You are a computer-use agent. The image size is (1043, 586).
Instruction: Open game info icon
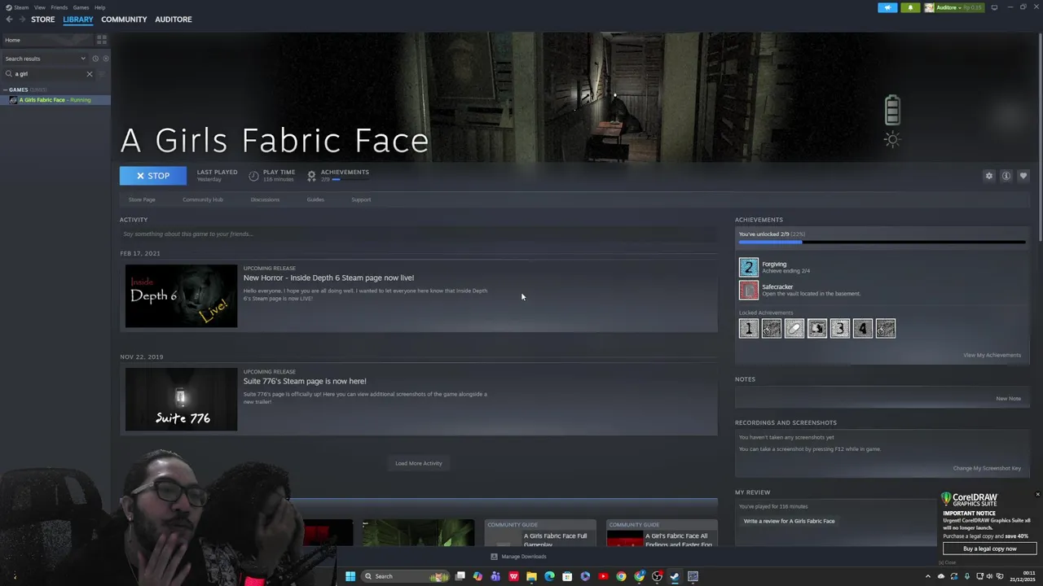coord(1006,176)
